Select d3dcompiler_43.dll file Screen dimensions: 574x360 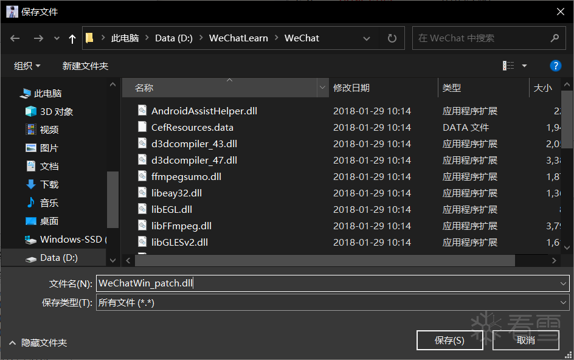pyautogui.click(x=194, y=144)
